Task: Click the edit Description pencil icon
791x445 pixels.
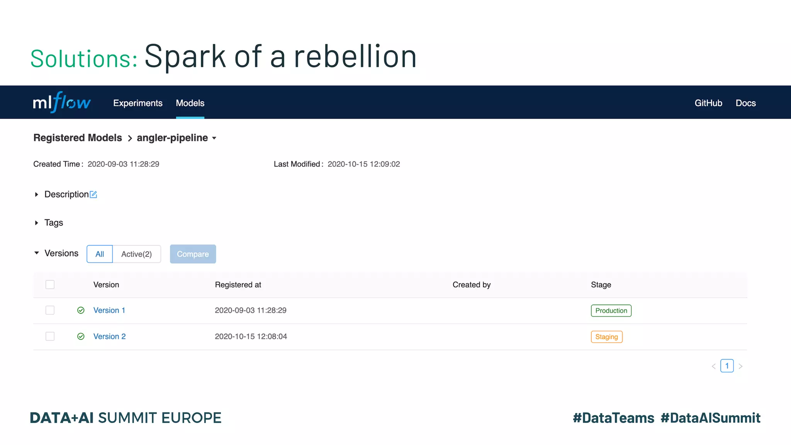Action: click(93, 194)
